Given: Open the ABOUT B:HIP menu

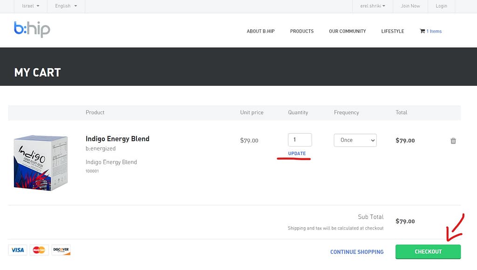Looking at the screenshot, I should (260, 31).
